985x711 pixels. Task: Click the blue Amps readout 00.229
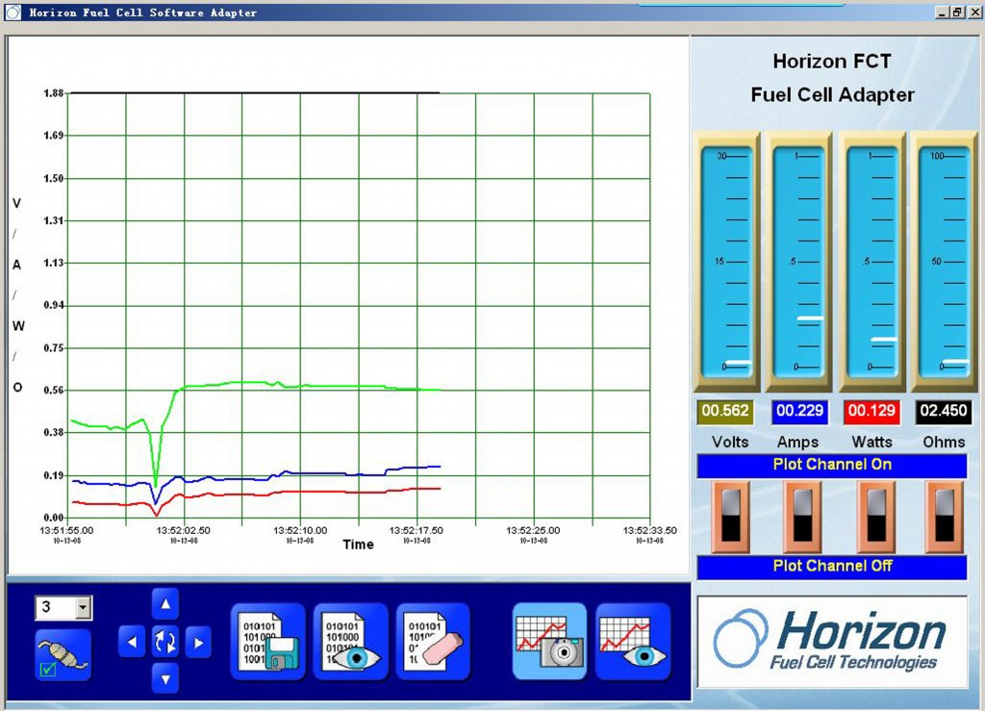(799, 411)
